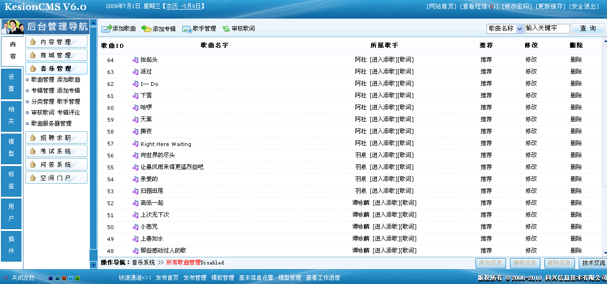
Task: Click the red X icon beside 关闭左栏
Action: (x=6, y=278)
